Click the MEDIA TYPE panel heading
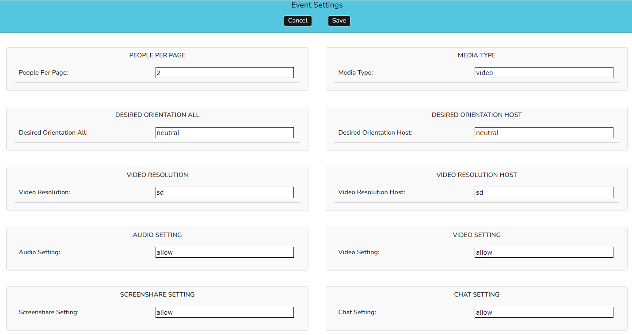 pos(476,55)
